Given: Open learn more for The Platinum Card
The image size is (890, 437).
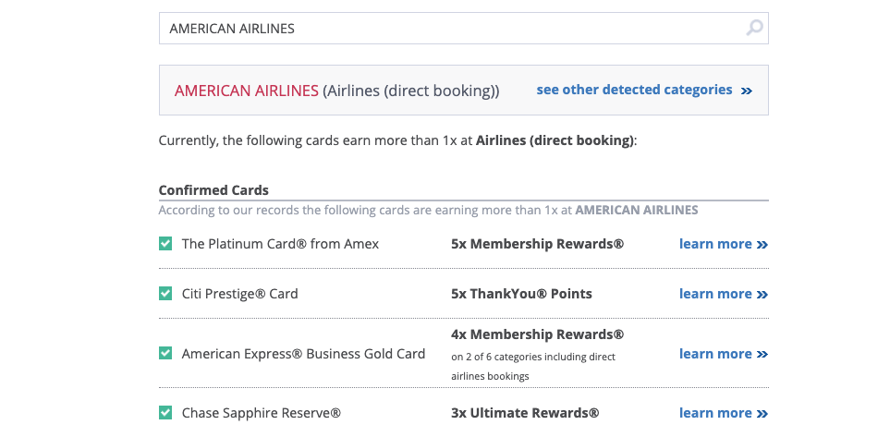Looking at the screenshot, I should click(x=715, y=244).
